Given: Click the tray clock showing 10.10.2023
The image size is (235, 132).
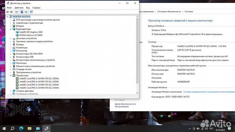Looking at the screenshot, I should coord(220,129).
